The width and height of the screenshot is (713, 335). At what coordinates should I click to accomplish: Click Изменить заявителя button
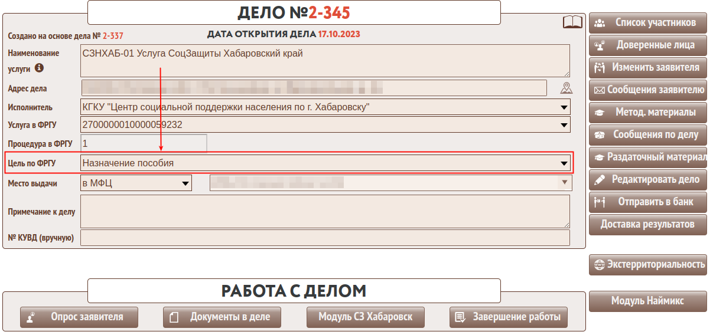(647, 67)
